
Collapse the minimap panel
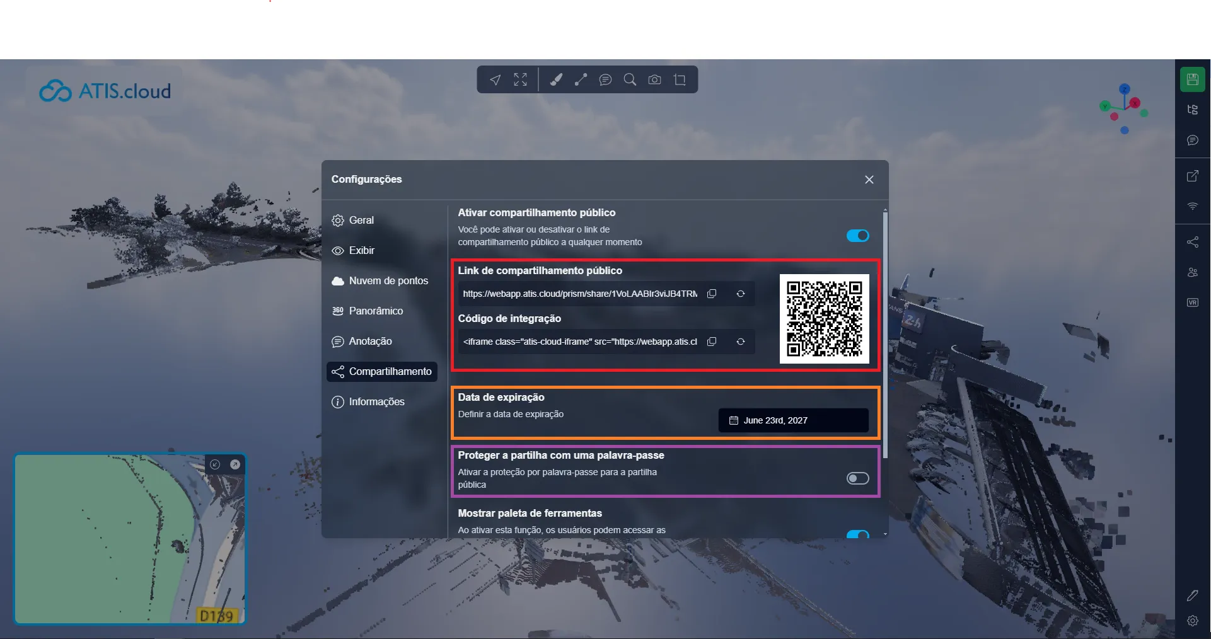point(215,464)
